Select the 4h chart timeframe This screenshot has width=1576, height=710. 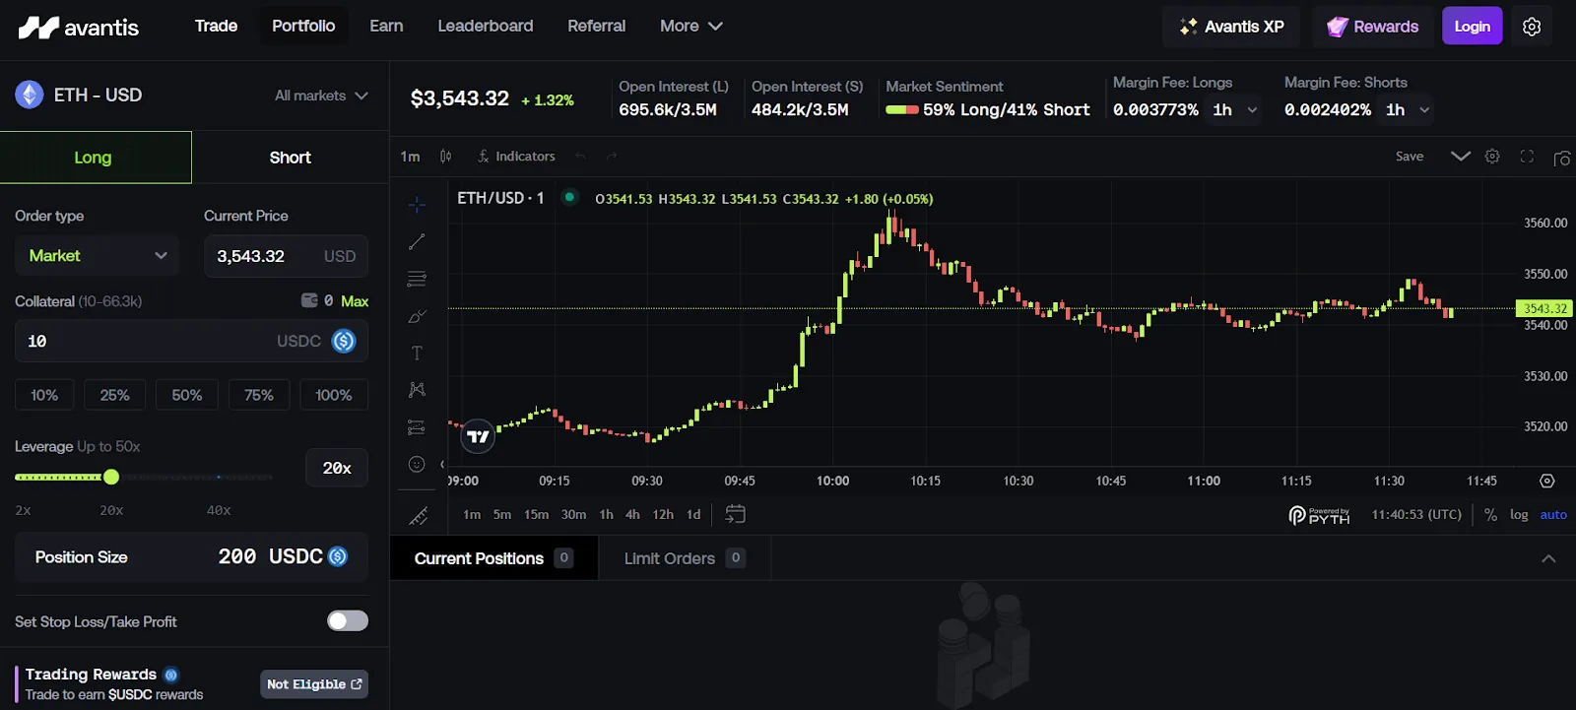632,514
